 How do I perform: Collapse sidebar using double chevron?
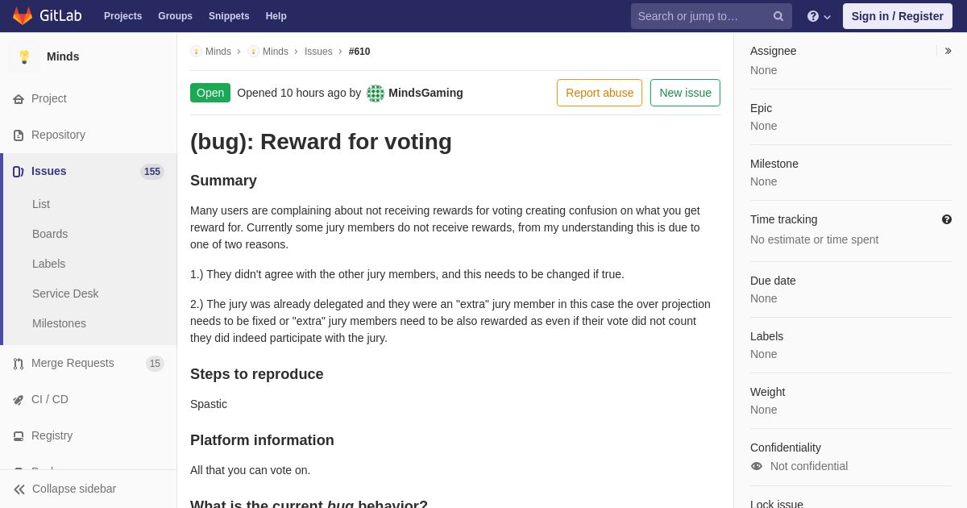pyautogui.click(x=19, y=489)
